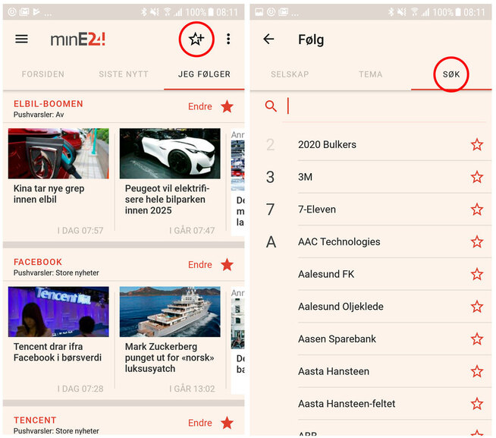Select the Jeg følger tab
Screen dimensions: 496x438
pos(204,74)
